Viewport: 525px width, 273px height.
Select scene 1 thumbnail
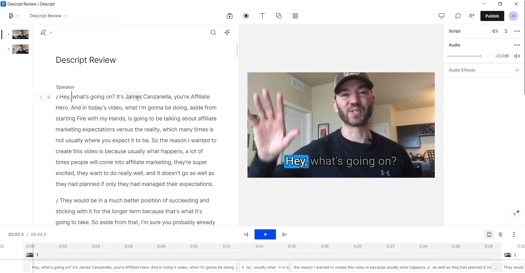click(x=21, y=34)
